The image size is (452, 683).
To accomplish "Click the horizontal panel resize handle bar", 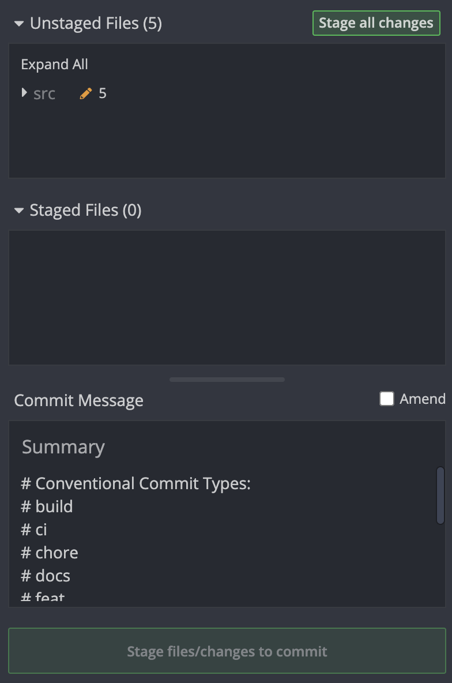I will [227, 380].
